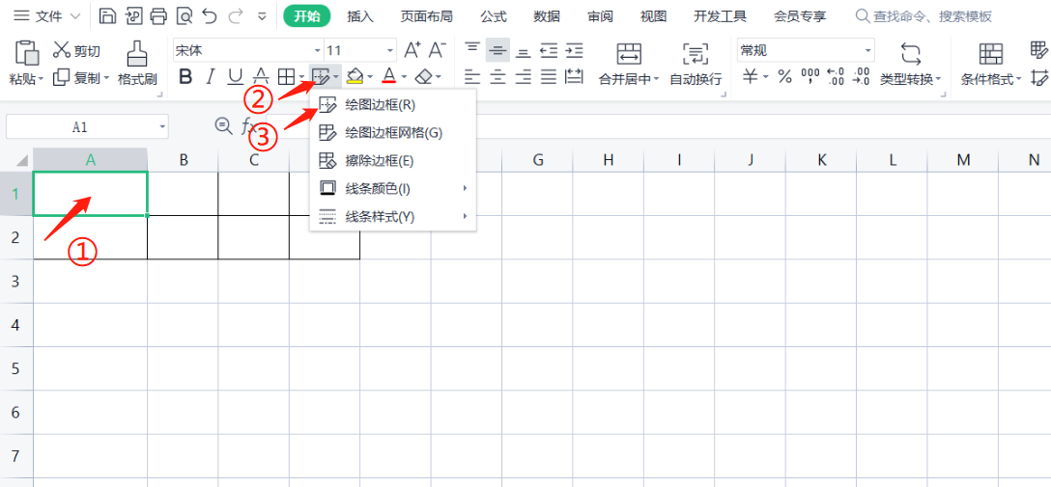Expand the 复制 copy options arrow
This screenshot has height=487, width=1051.
point(106,80)
